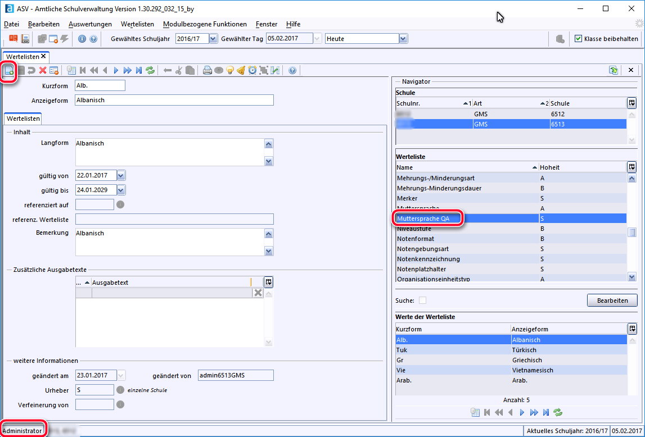Screen dimensions: 645x437
Task: Click into the Kurzform input field
Action: point(100,85)
